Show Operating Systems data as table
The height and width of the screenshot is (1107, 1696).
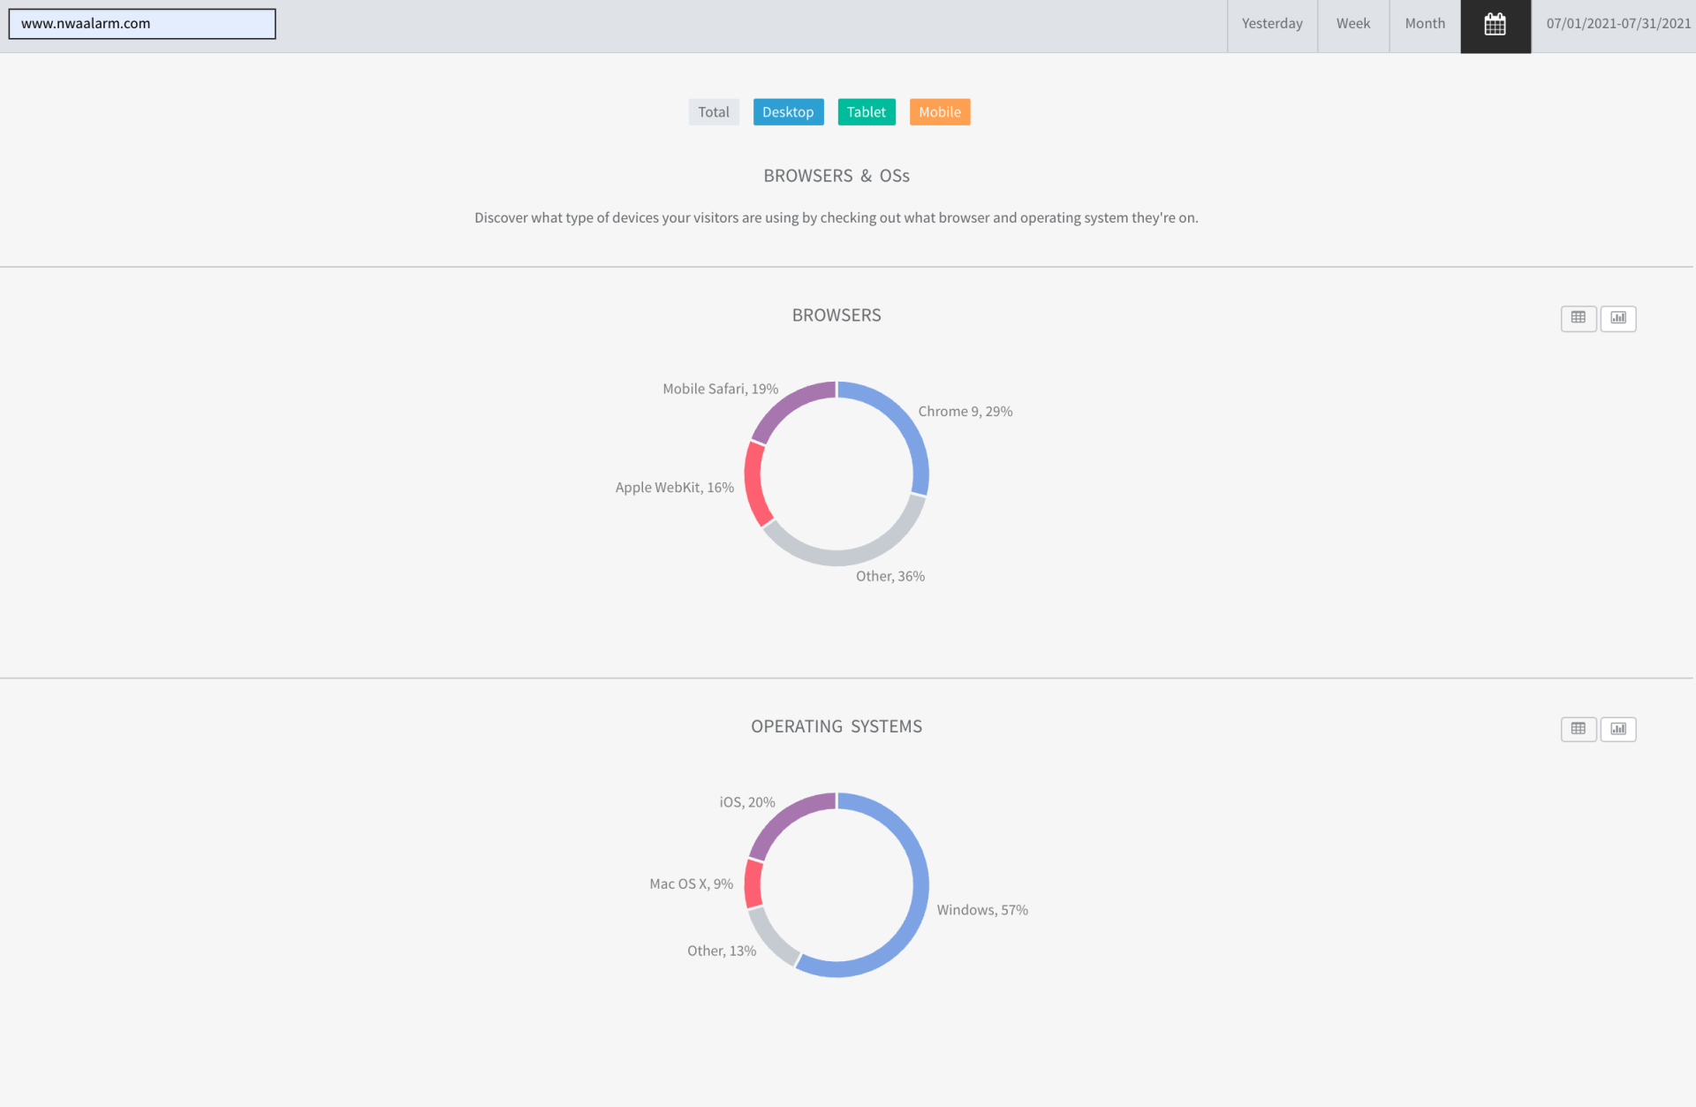(1578, 729)
